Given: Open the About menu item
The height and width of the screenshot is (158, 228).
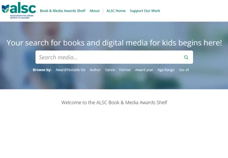Looking at the screenshot, I should pyautogui.click(x=95, y=11).
